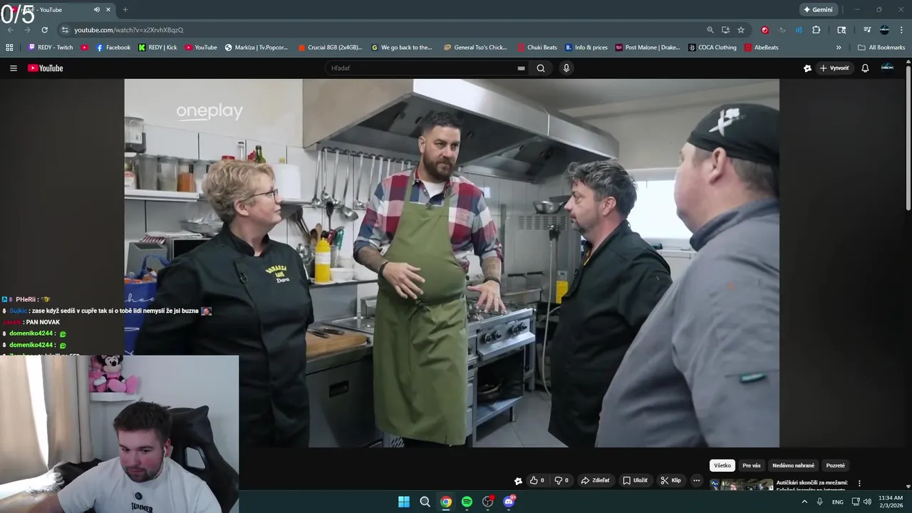The width and height of the screenshot is (912, 513).
Task: Reload the page in Chrome
Action: [44, 30]
